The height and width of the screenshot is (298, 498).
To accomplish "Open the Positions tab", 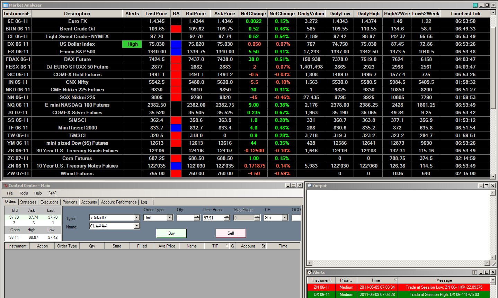I will 70,202.
